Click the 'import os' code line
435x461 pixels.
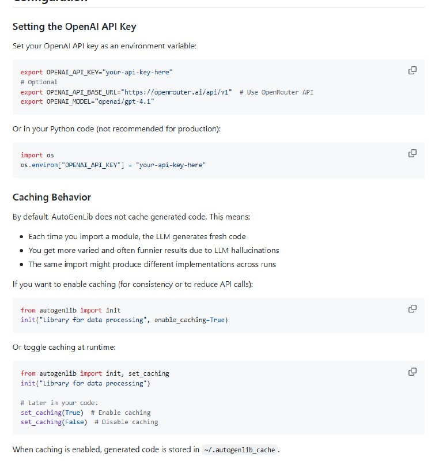37,155
